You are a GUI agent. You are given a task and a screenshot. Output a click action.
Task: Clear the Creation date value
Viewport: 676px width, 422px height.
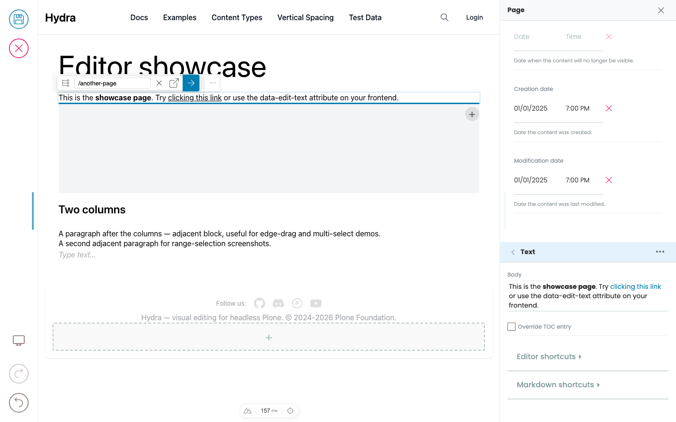(x=609, y=108)
